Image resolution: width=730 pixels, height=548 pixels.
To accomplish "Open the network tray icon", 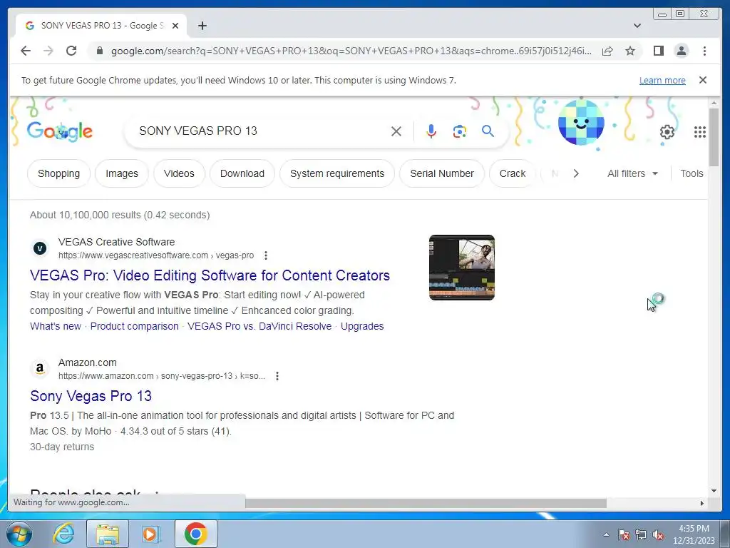I will [x=641, y=535].
